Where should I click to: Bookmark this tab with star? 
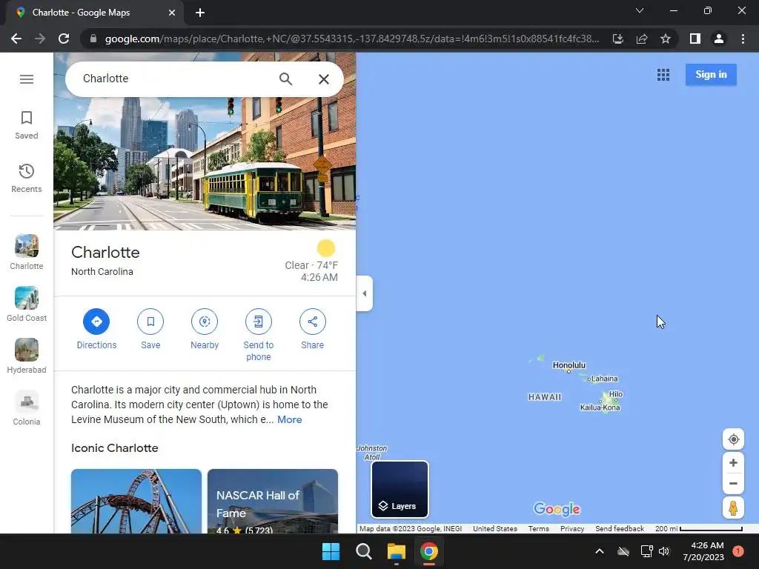pos(666,39)
